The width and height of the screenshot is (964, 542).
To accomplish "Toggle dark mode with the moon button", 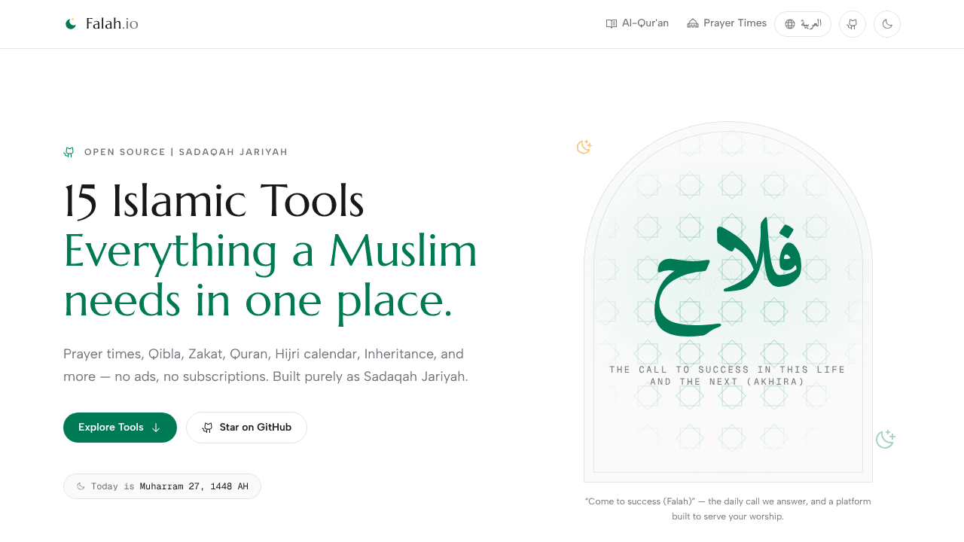I will [x=887, y=24].
